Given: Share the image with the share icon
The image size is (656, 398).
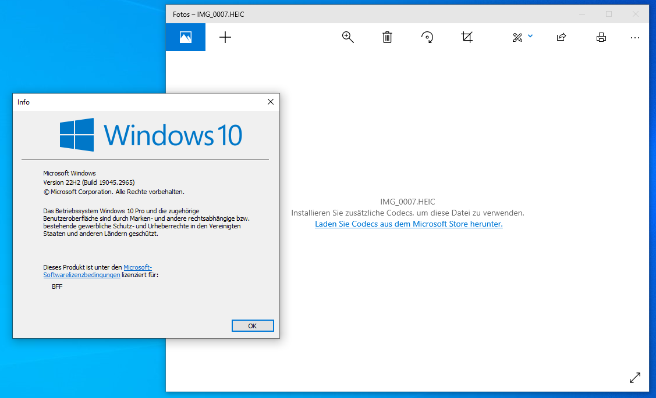Looking at the screenshot, I should click(562, 37).
